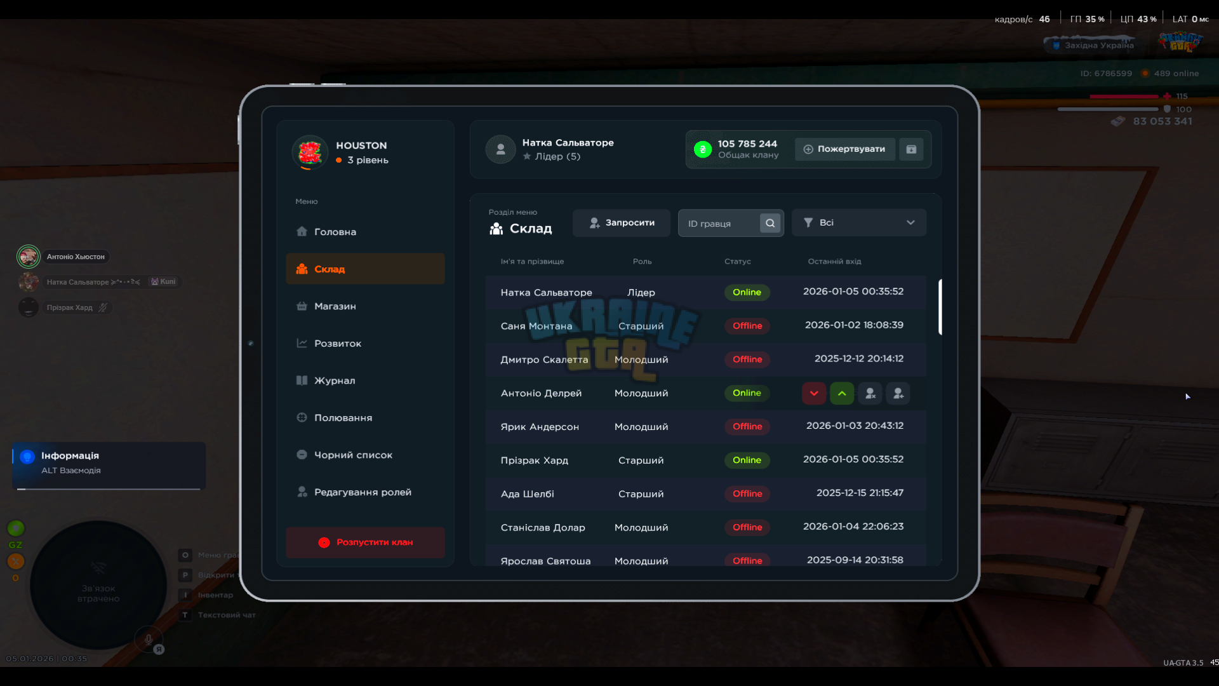
Task: Select member row Прізрак Хард
Action: pos(705,461)
